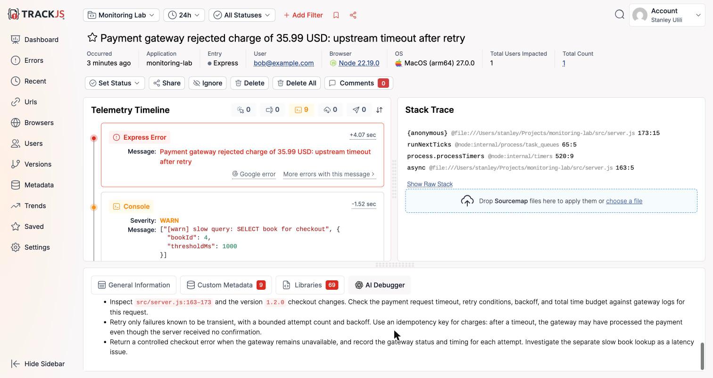Click the TrackJS logo
This screenshot has height=378, width=713.
(36, 14)
